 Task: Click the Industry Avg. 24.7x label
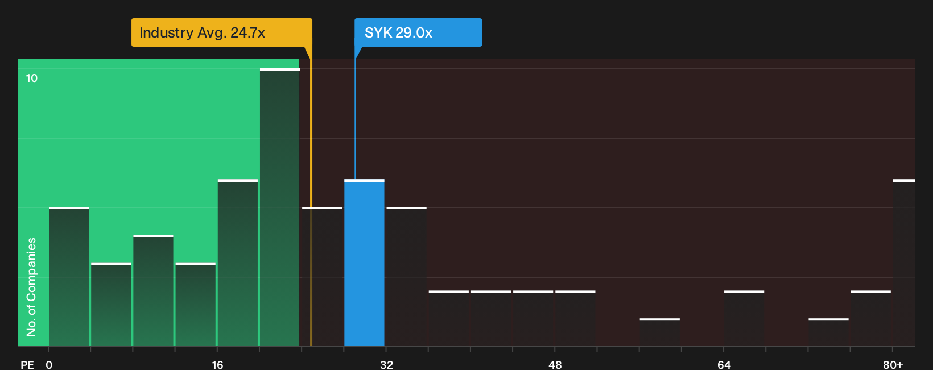click(221, 32)
